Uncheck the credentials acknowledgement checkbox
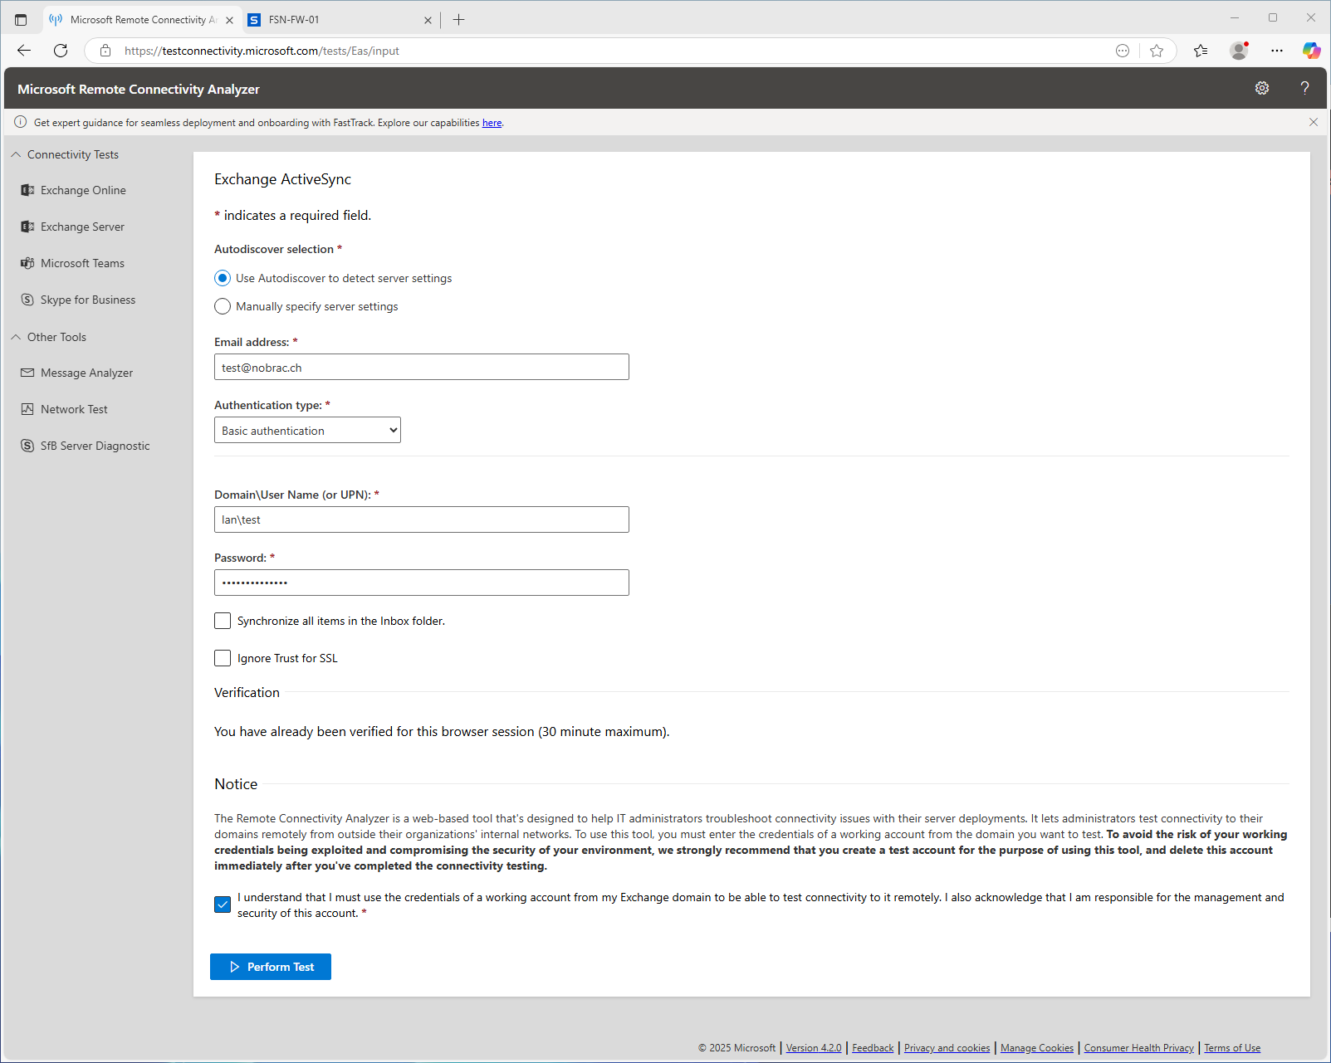The height and width of the screenshot is (1063, 1331). pos(223,905)
